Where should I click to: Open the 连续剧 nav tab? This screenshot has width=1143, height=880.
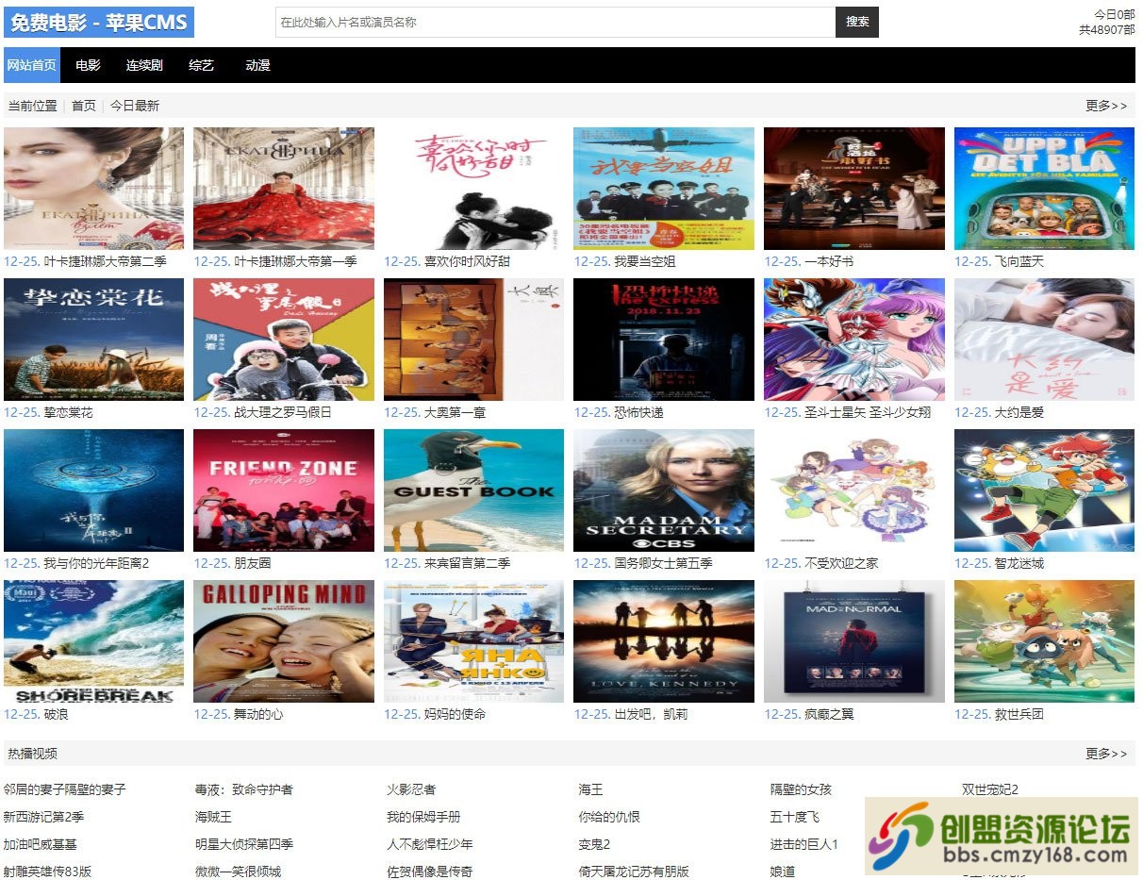click(x=144, y=65)
